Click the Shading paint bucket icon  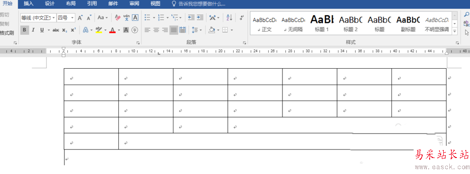(211, 30)
